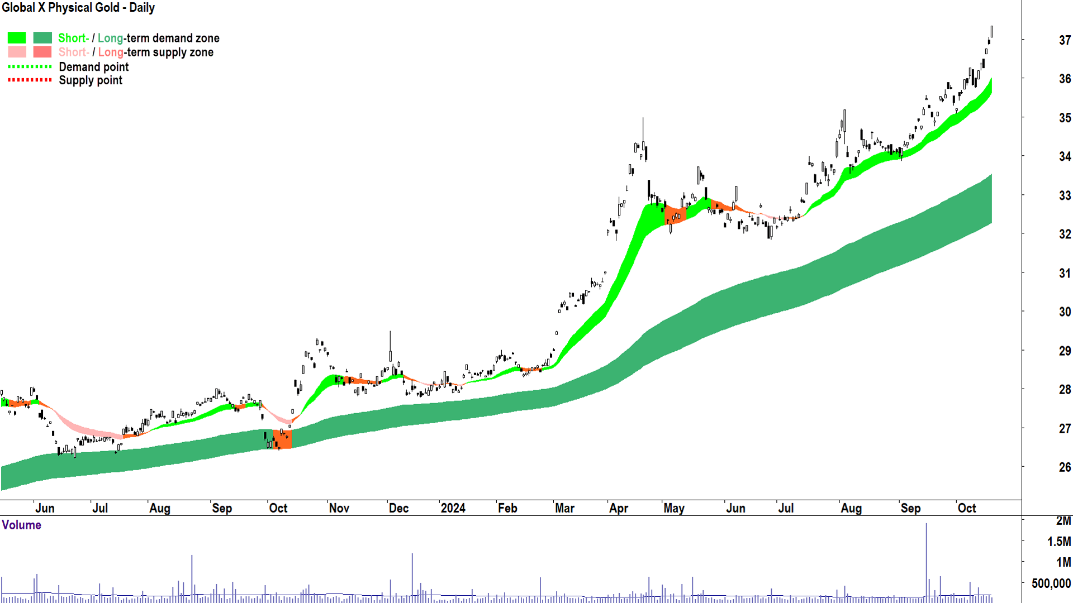This screenshot has width=1073, height=603.
Task: Click the 1.5M volume axis label
Action: click(x=1059, y=542)
